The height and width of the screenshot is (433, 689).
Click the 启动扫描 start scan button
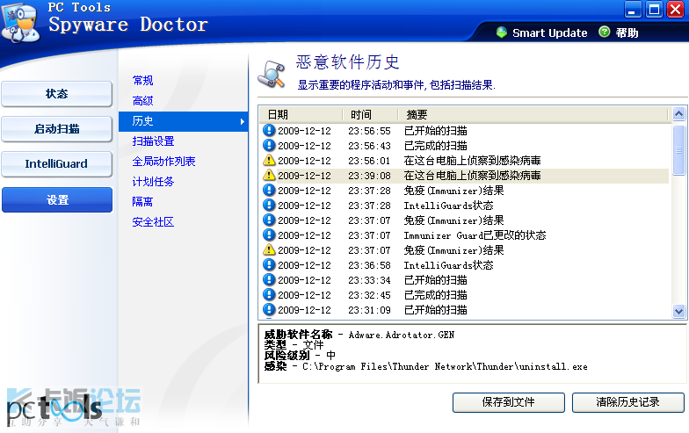(x=56, y=128)
